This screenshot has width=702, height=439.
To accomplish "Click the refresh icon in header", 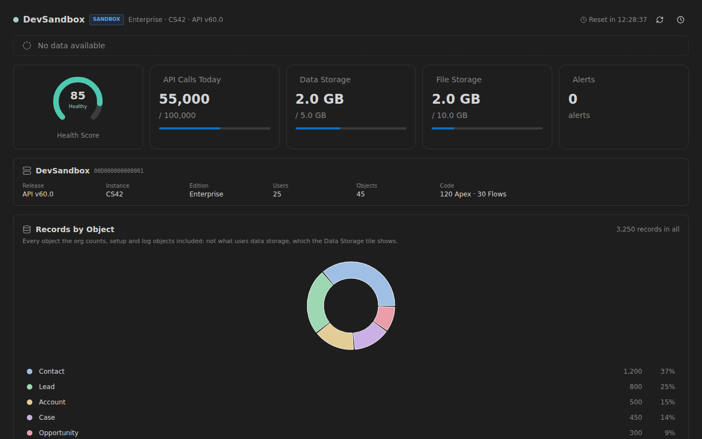I will click(x=660, y=20).
